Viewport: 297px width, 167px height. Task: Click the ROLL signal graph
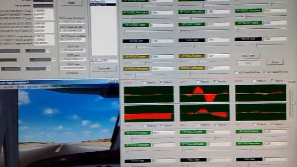(205, 113)
